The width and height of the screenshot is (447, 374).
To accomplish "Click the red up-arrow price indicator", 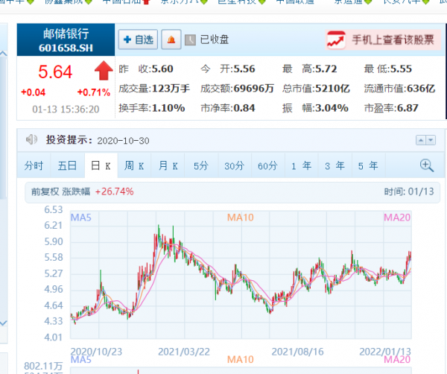I will coord(104,71).
